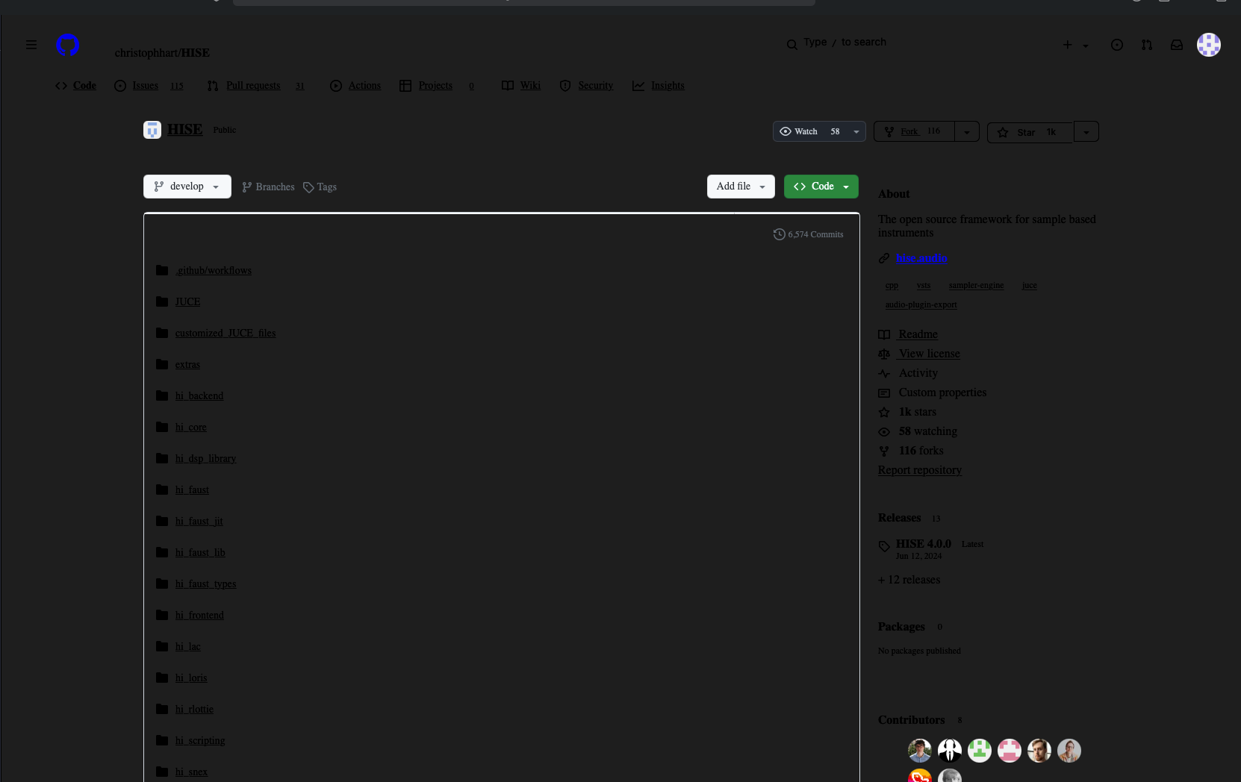The image size is (1241, 782).
Task: Go to GitHub homepage via the logo
Action: 68,45
